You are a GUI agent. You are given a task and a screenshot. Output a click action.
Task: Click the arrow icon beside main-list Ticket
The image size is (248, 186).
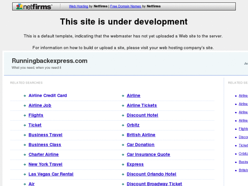point(25,125)
